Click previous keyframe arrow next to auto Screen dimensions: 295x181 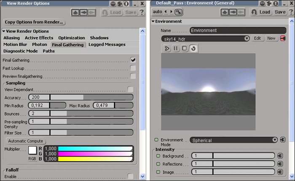point(166,12)
